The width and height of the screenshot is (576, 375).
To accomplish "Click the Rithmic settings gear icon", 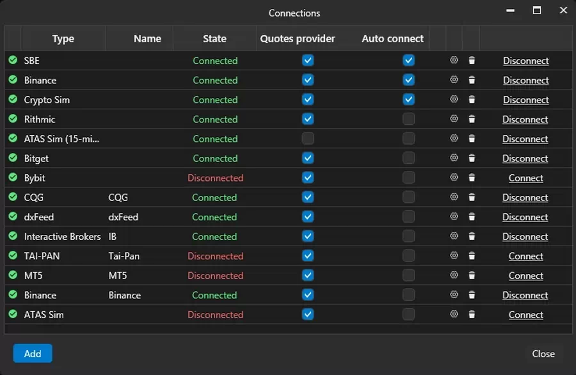I will point(454,119).
